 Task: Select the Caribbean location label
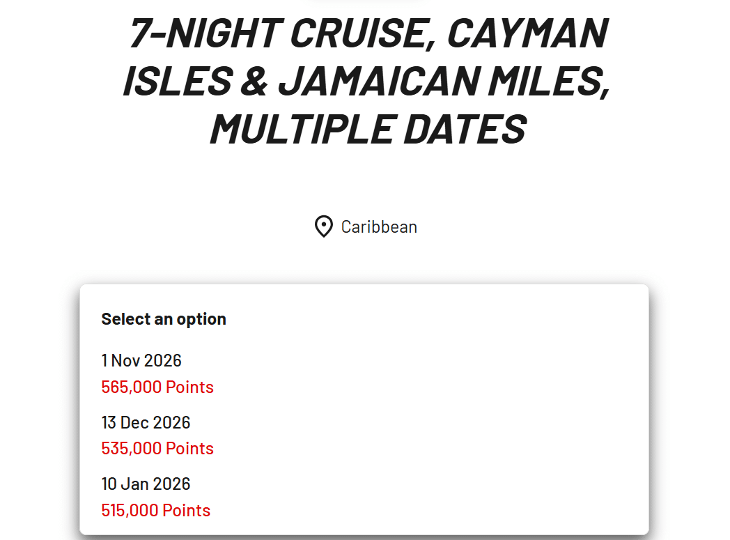pos(379,227)
